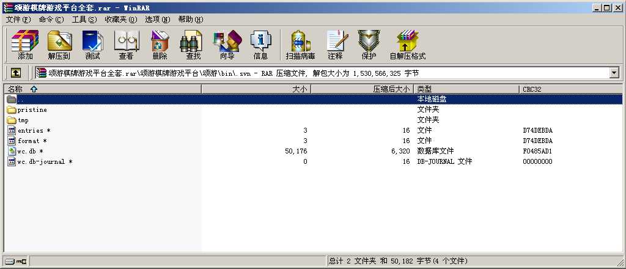626x269 pixels.
Task: Click the 保护 (Protect) shield icon
Action: point(369,45)
